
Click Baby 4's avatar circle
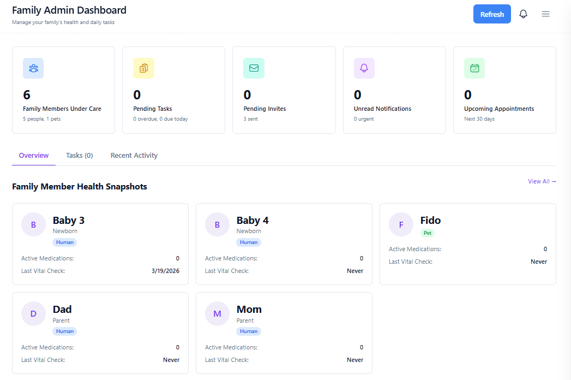217,224
